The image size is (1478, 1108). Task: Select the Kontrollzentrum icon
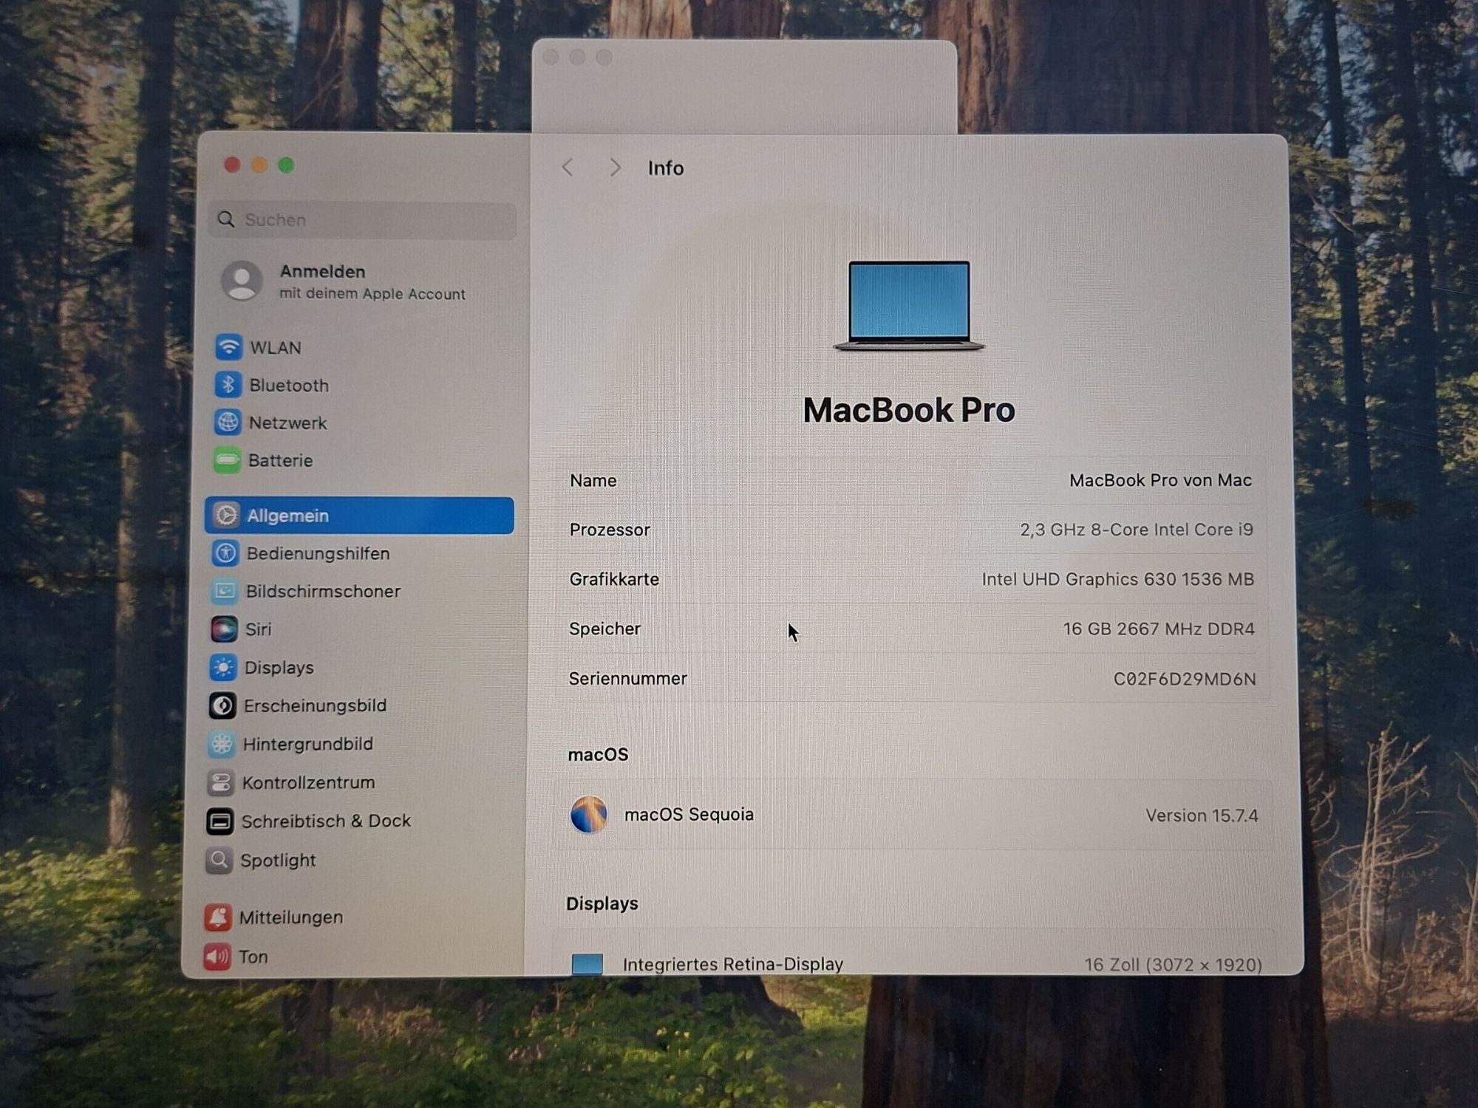(x=220, y=782)
